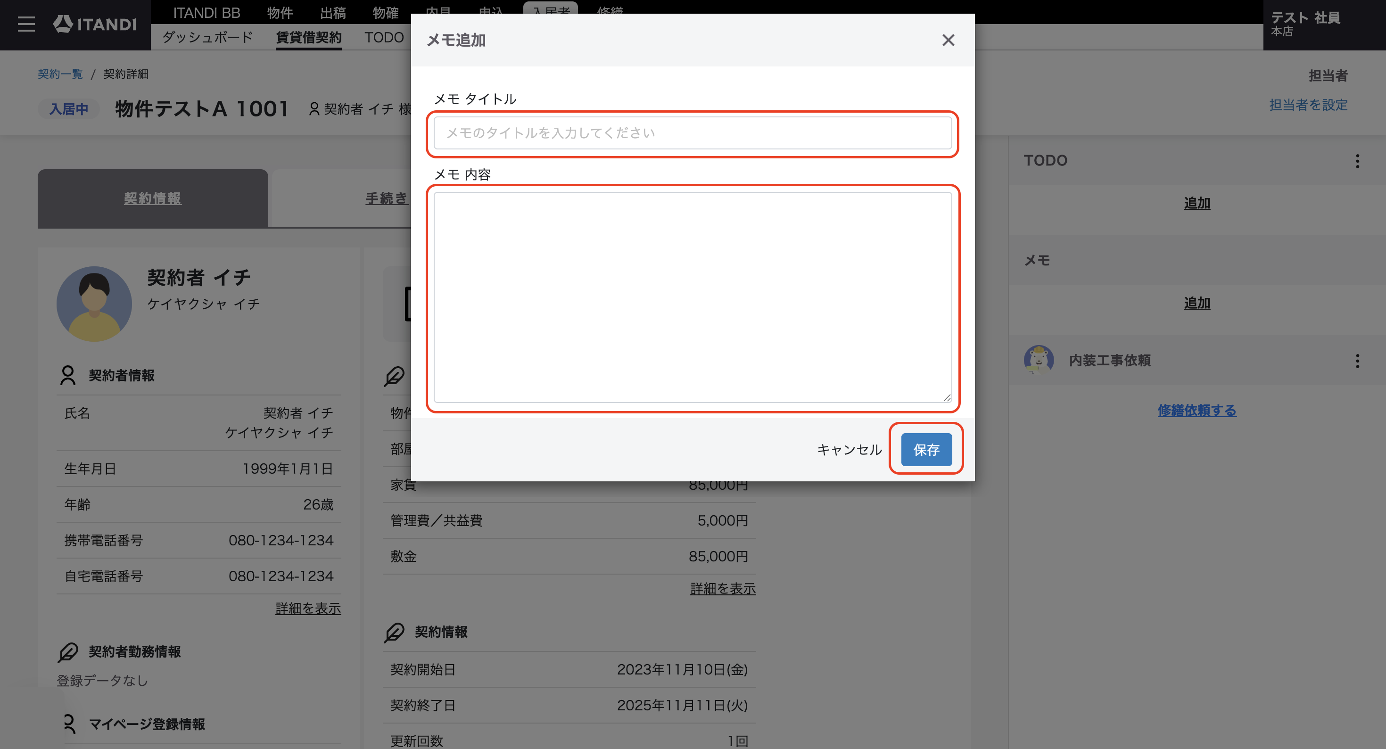The width and height of the screenshot is (1386, 749).
Task: Click the 更新回数 value 1回
Action: click(738, 741)
